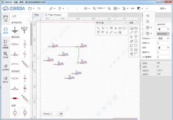This screenshot has height=120, width=173.
Task: Open the component library (元件库) in the sidebar
Action: click(x=5, y=55)
